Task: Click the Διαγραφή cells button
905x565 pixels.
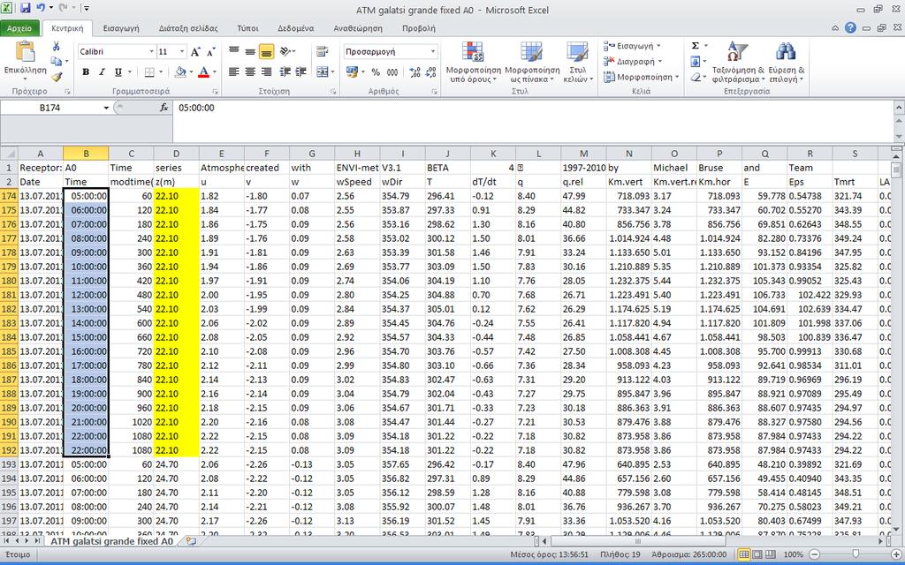Action: (x=633, y=61)
